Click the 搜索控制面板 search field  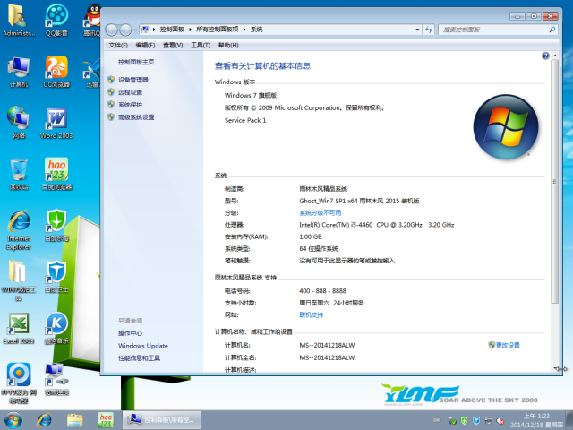493,30
